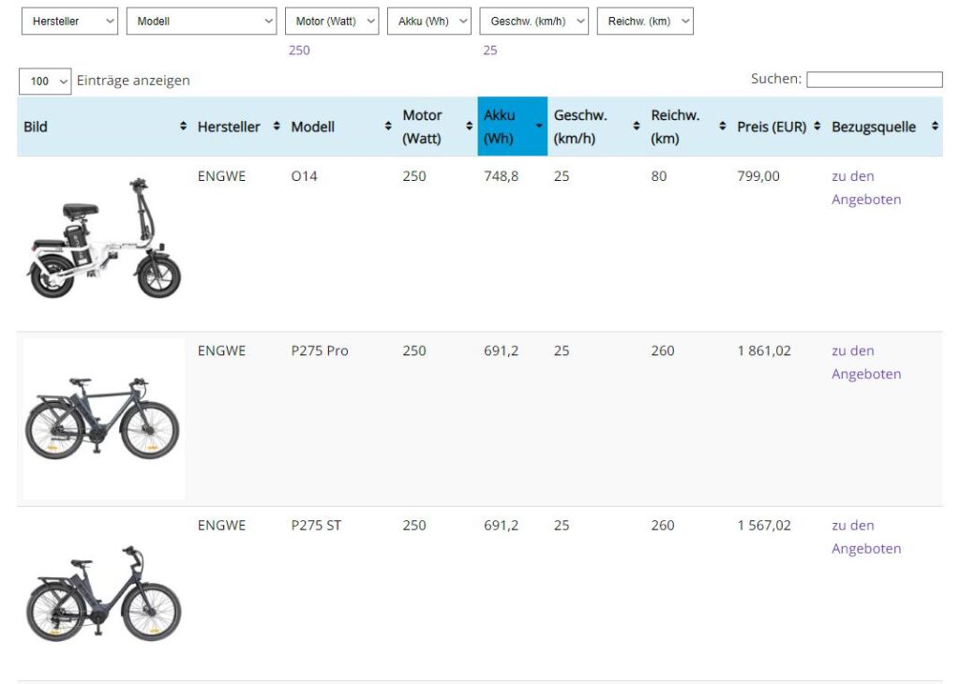Remove the active 250 motor filter tag
Screen dimensions: 960x684
point(299,51)
